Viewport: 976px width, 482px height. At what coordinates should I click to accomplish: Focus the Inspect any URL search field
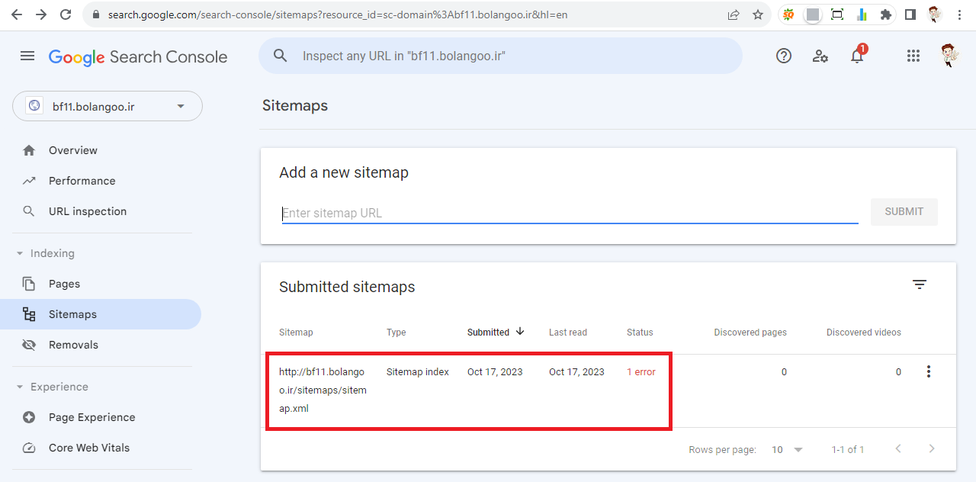click(x=500, y=56)
